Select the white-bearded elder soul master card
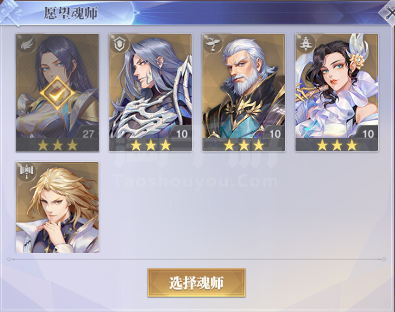Viewport: 395px width, 312px height. pos(243,92)
